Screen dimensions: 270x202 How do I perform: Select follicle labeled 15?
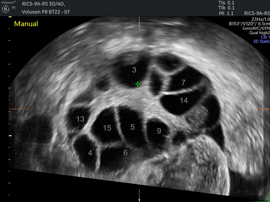point(107,128)
